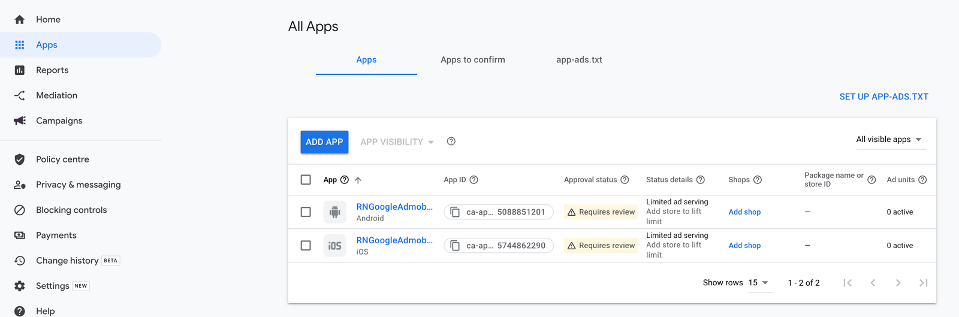Click Requires review badge for iOS app

pyautogui.click(x=601, y=246)
